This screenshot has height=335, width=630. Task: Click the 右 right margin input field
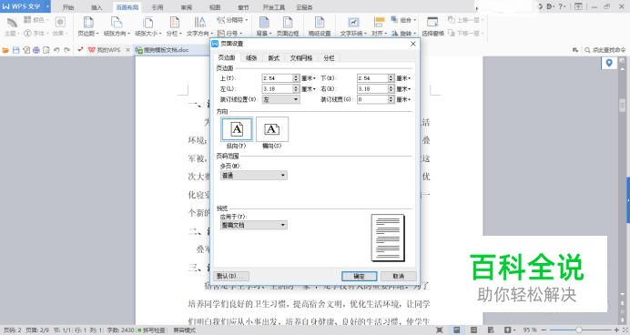372,89
